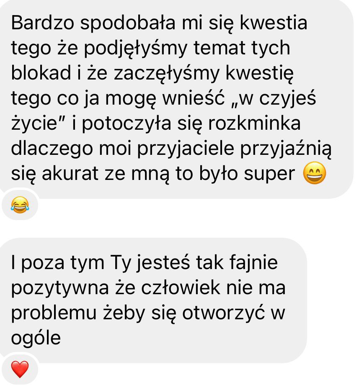This screenshot has width=359, height=385.
Task: Select the message starting "Bardzo spodobała"
Action: pos(176,98)
